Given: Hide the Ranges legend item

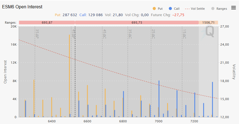Looking at the screenshot, I should click(219, 9).
